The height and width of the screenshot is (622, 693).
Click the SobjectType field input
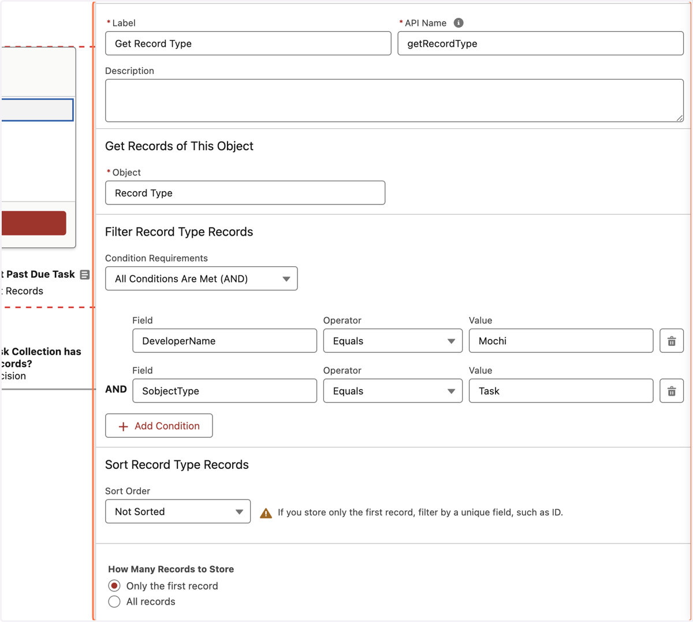coord(225,391)
